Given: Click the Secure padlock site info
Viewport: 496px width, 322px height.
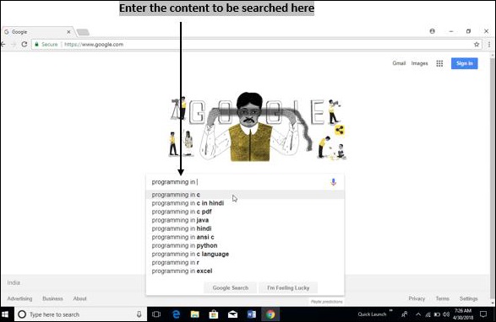Looking at the screenshot, I should pos(46,45).
